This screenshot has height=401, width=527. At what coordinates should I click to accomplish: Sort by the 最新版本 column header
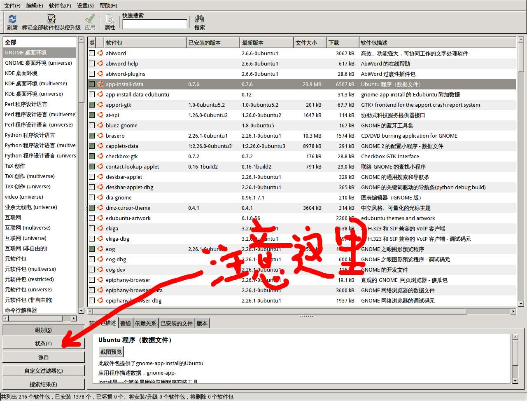(266, 42)
